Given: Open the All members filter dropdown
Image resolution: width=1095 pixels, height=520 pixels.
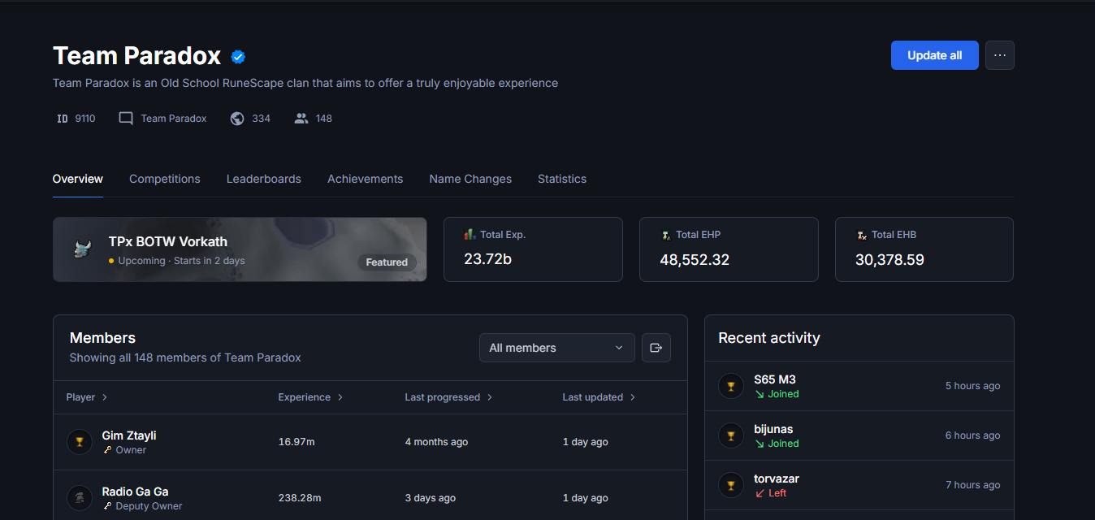Looking at the screenshot, I should coord(557,348).
